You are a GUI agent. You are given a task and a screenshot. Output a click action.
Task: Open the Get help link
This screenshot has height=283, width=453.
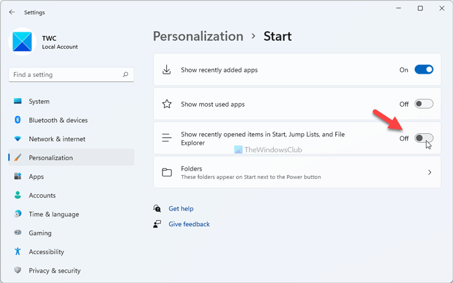point(181,209)
